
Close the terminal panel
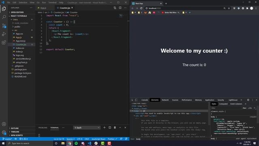[125, 128]
